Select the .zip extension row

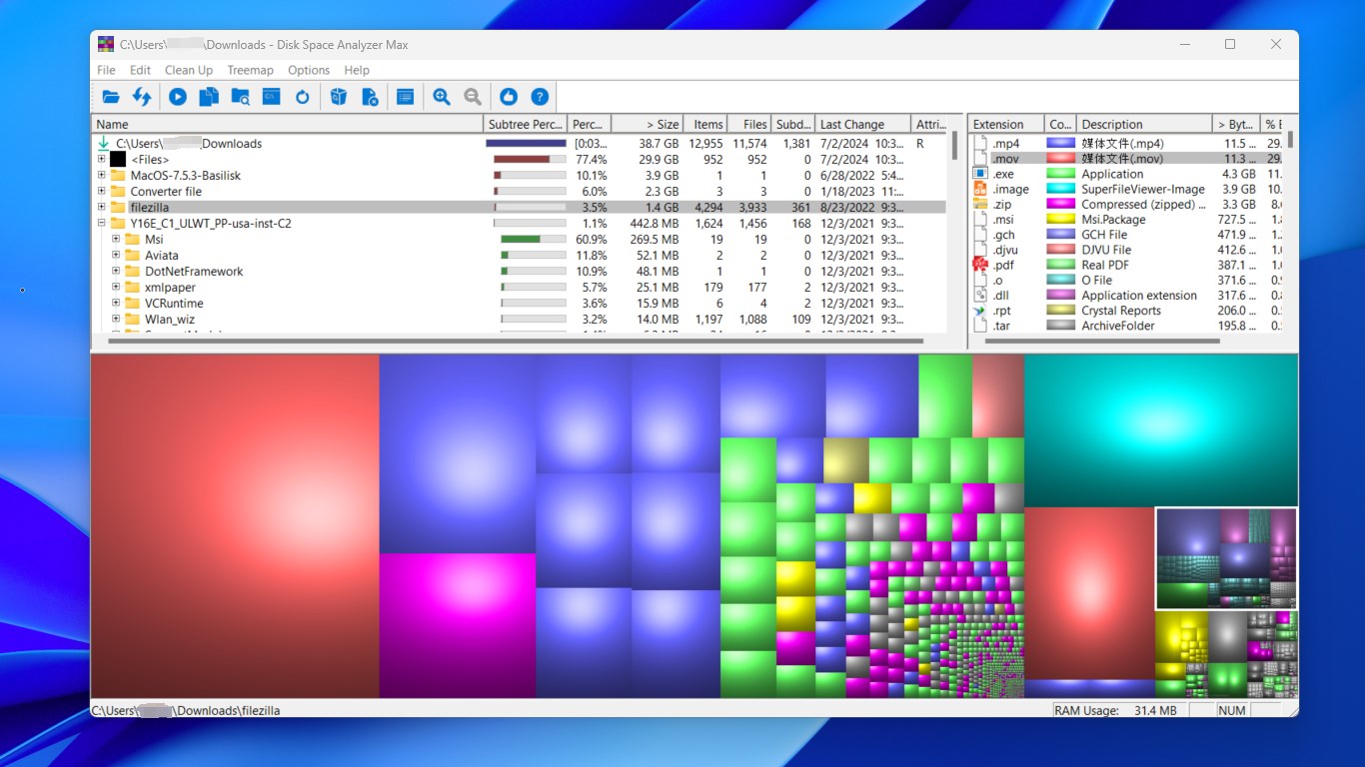(x=1127, y=205)
